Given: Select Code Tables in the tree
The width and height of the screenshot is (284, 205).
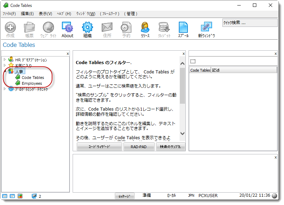Looking at the screenshot, I should (33, 78).
